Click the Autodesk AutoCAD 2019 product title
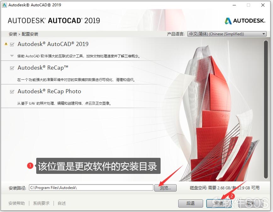Screen dimensions: 273x212 point(53,44)
